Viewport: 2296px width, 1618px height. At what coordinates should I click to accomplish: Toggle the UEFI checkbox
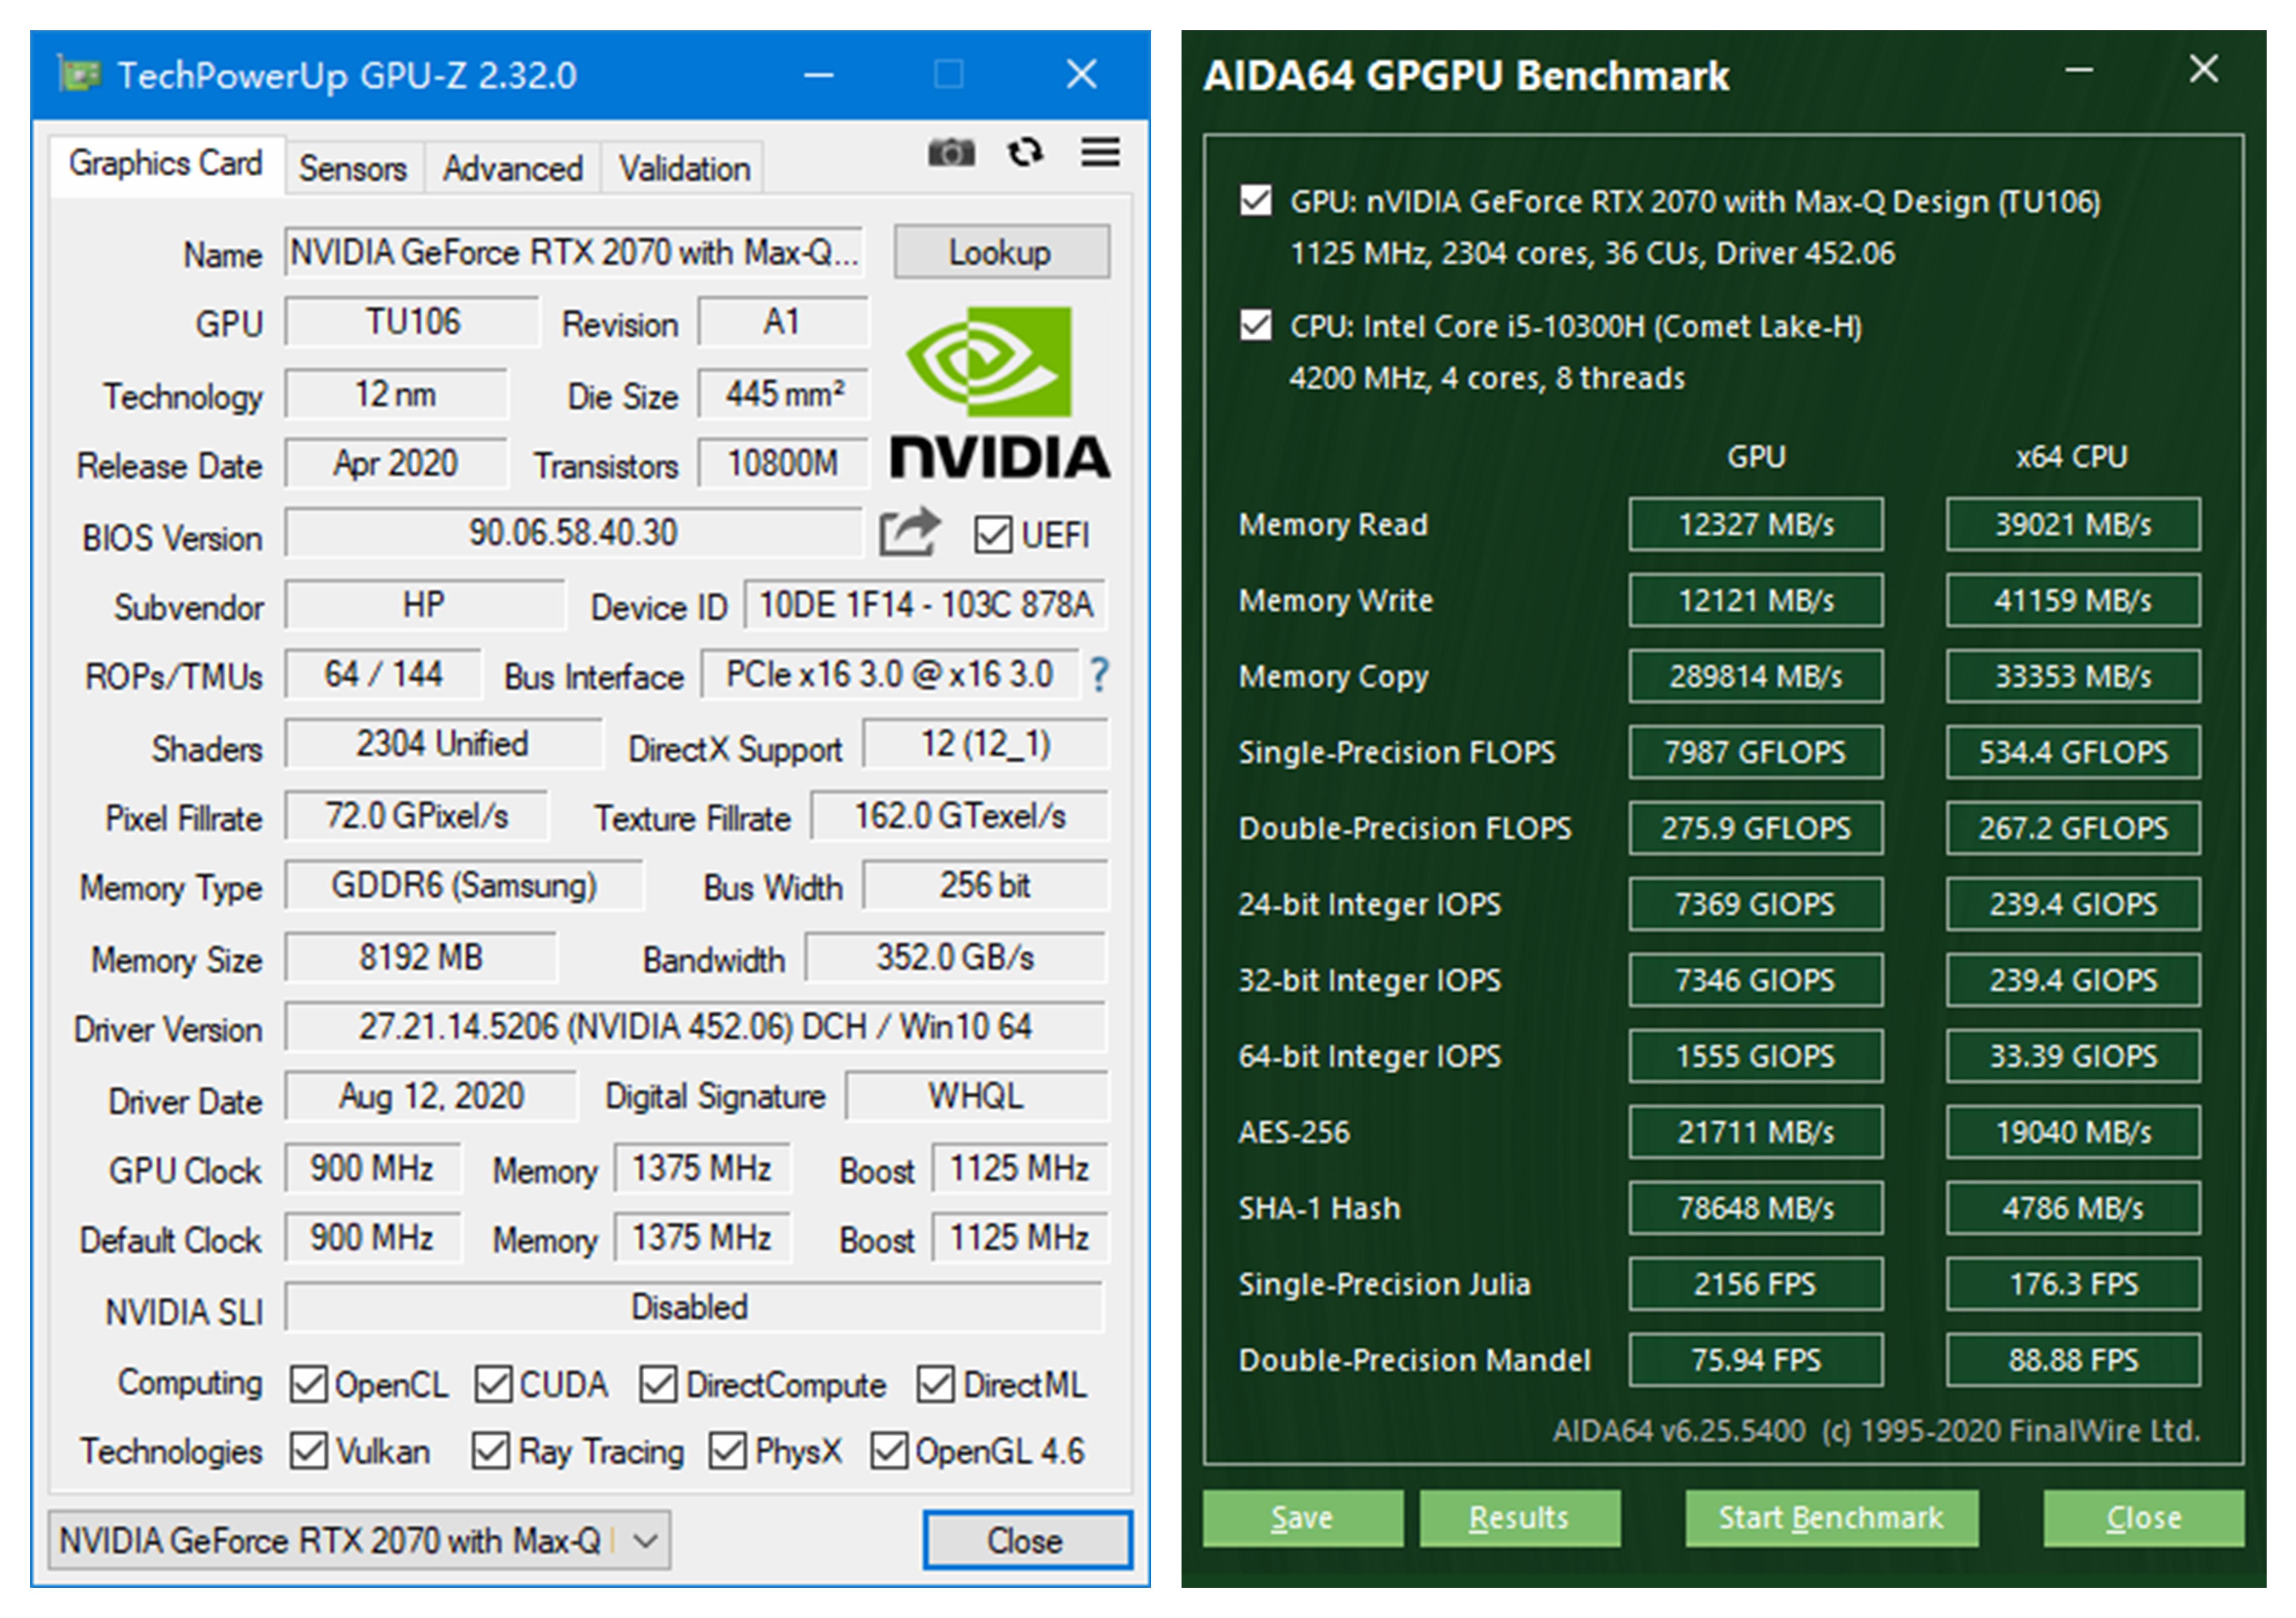coord(992,534)
